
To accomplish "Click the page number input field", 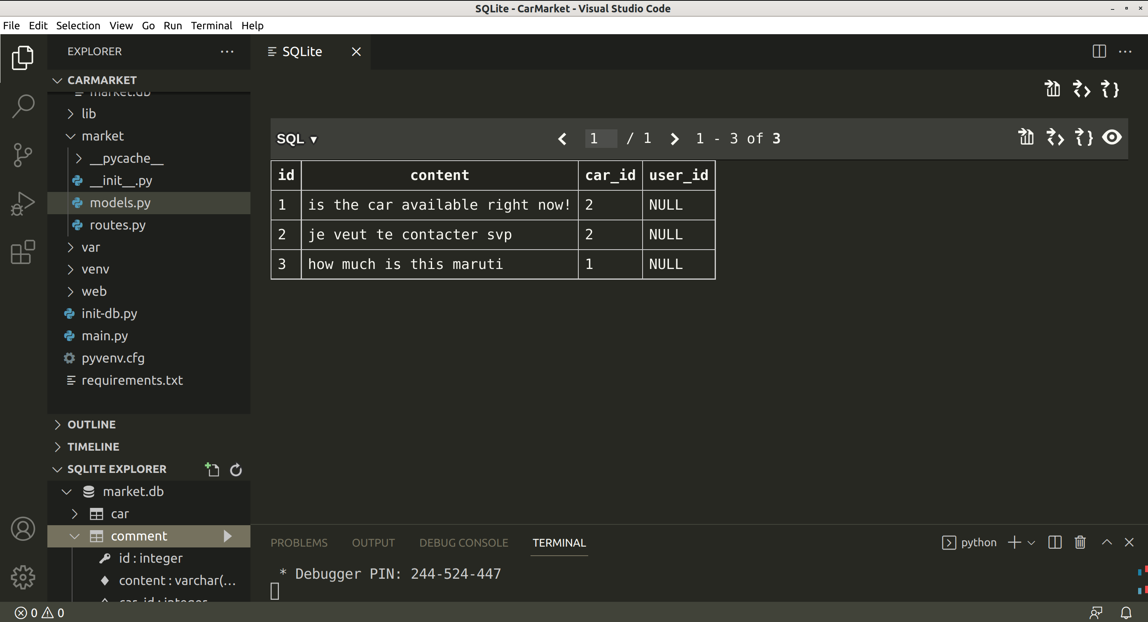I will click(600, 138).
